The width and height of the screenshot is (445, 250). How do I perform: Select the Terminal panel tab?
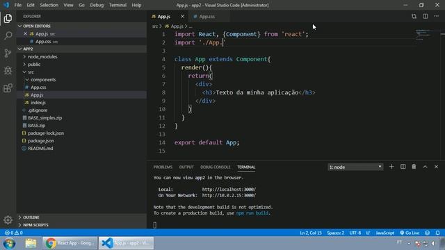click(x=246, y=167)
